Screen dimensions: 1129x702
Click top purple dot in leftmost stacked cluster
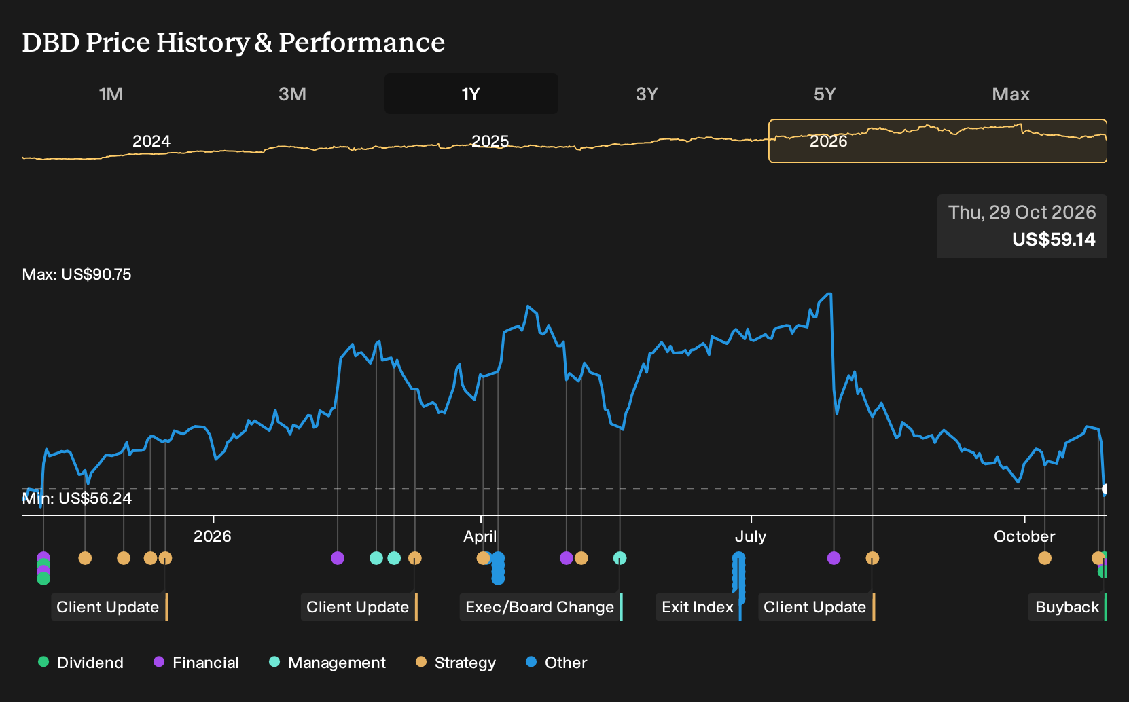coord(43,558)
